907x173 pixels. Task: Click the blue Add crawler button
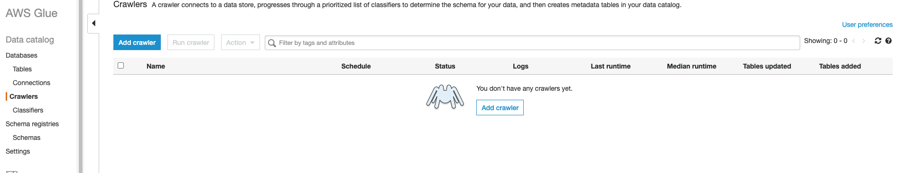tap(137, 43)
